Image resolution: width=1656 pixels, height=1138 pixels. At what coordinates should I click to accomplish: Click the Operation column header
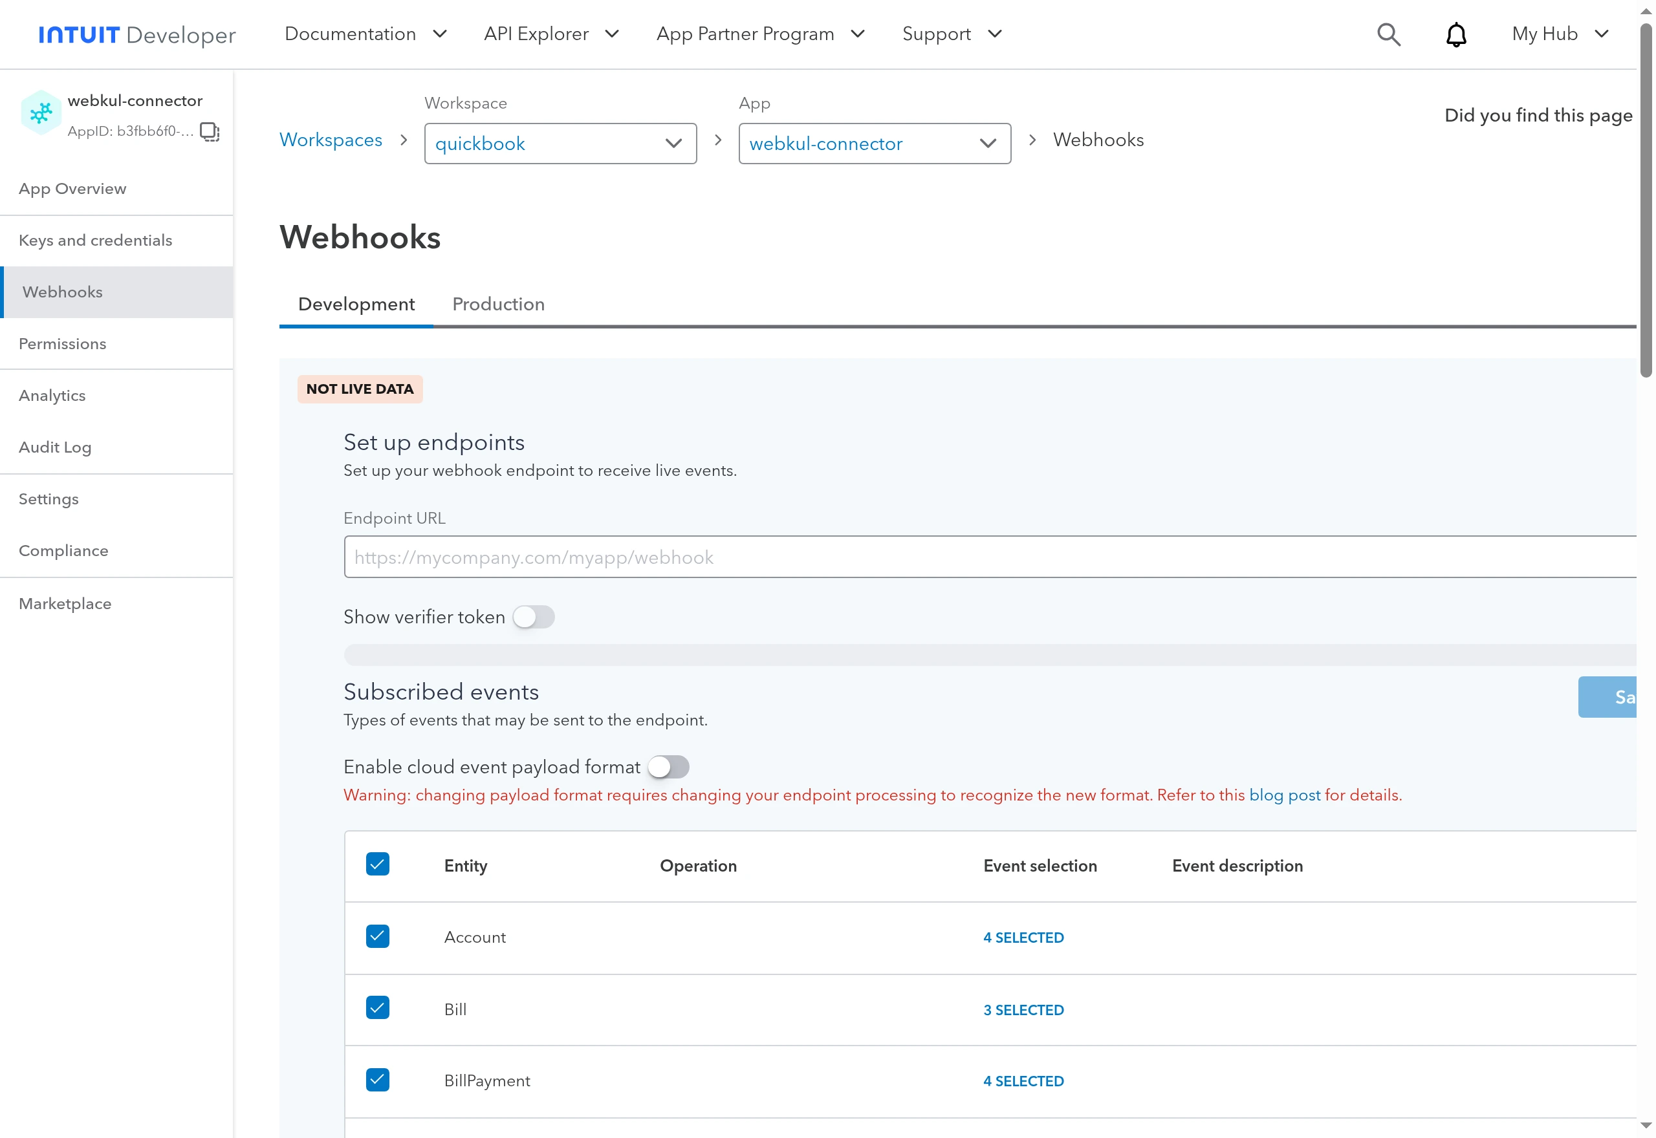click(x=698, y=866)
